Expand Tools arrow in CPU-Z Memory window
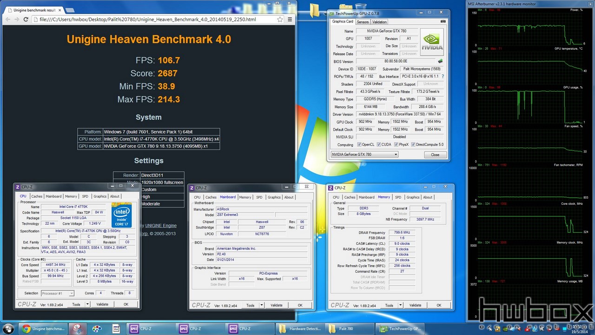 [x=401, y=305]
